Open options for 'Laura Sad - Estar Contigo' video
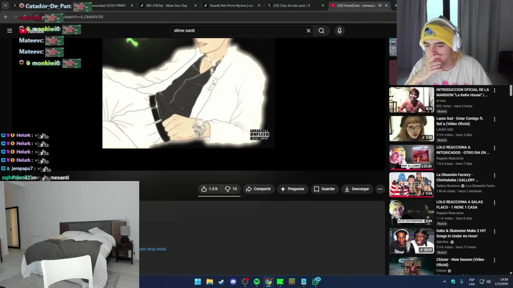This screenshot has height=288, width=513. 495,119
